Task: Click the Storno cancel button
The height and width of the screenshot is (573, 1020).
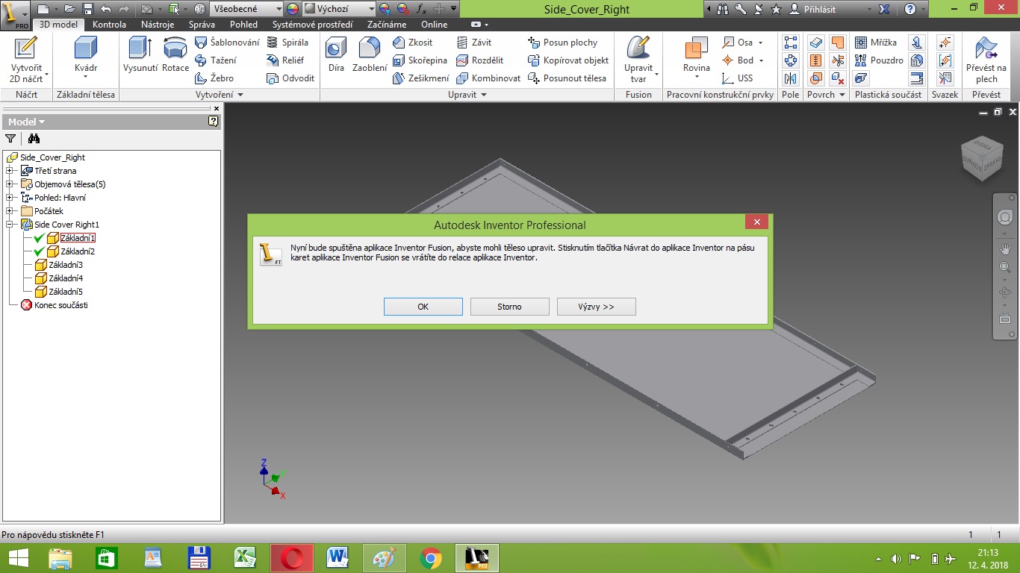Action: tap(510, 307)
